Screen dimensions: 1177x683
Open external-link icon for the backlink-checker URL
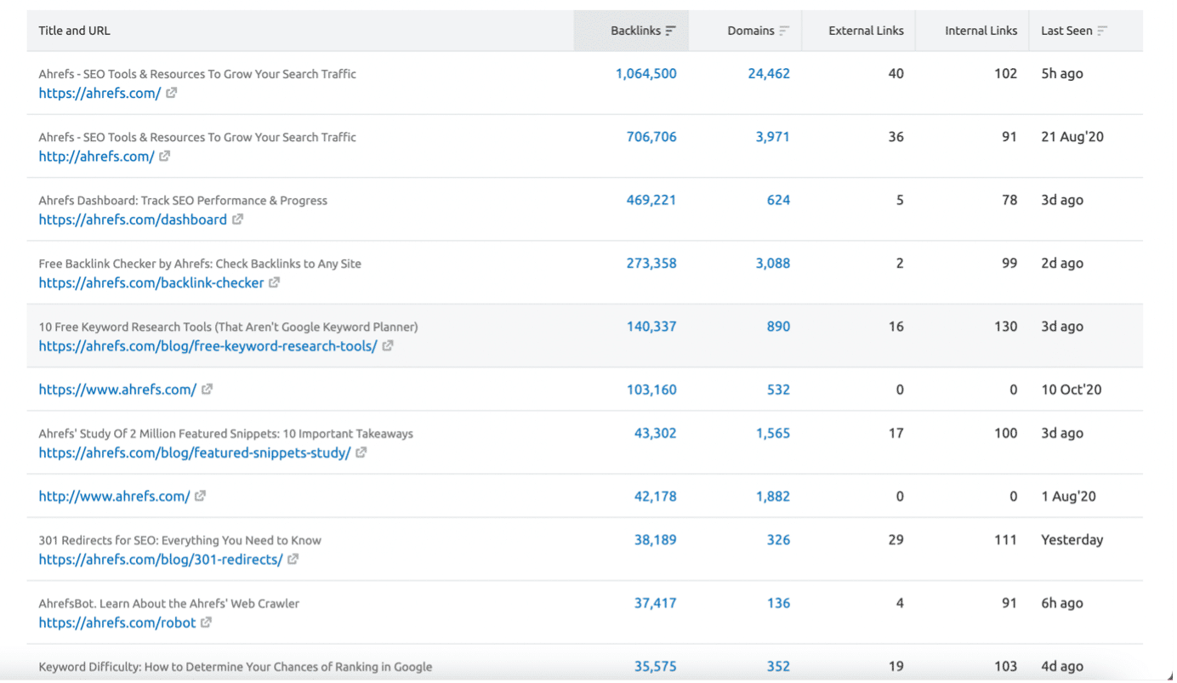click(x=275, y=283)
